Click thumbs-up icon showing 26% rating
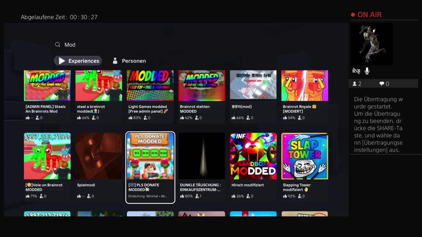The width and height of the screenshot is (422, 237). click(233, 196)
